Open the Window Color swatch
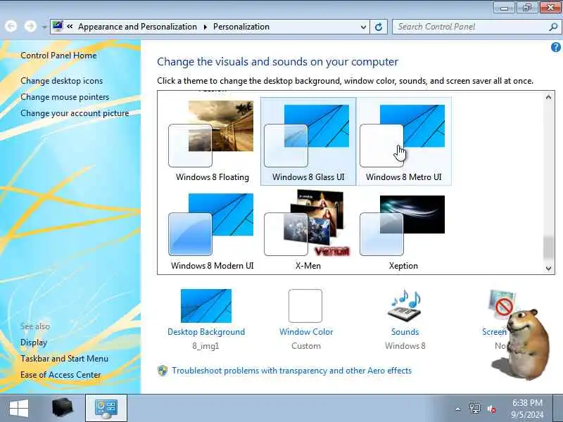Screen dimensions: 563x422 pos(305,306)
